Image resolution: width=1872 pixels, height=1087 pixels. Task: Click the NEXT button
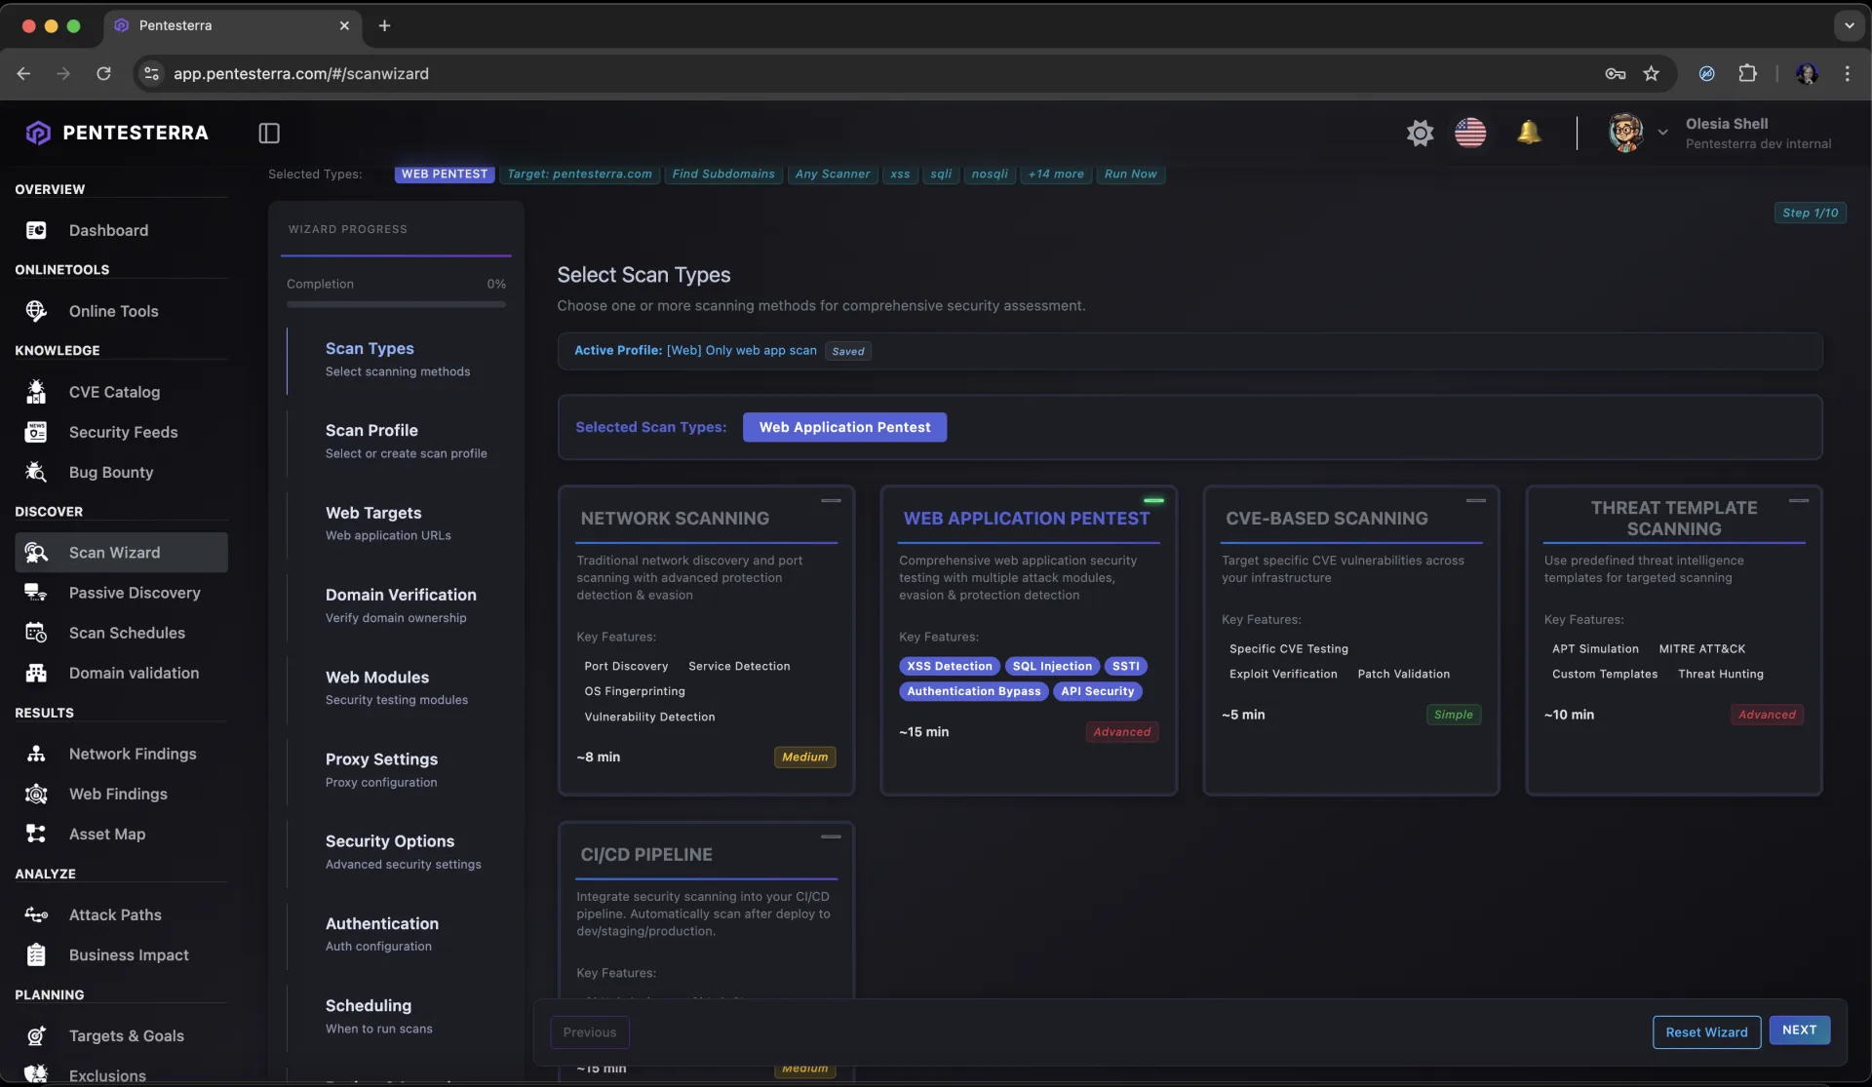click(1799, 1030)
